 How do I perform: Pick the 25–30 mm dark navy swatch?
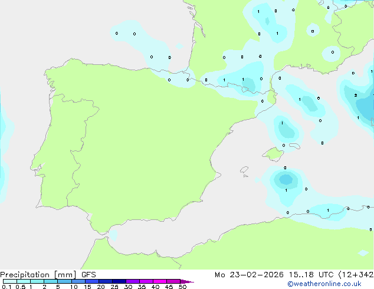click(x=119, y=281)
